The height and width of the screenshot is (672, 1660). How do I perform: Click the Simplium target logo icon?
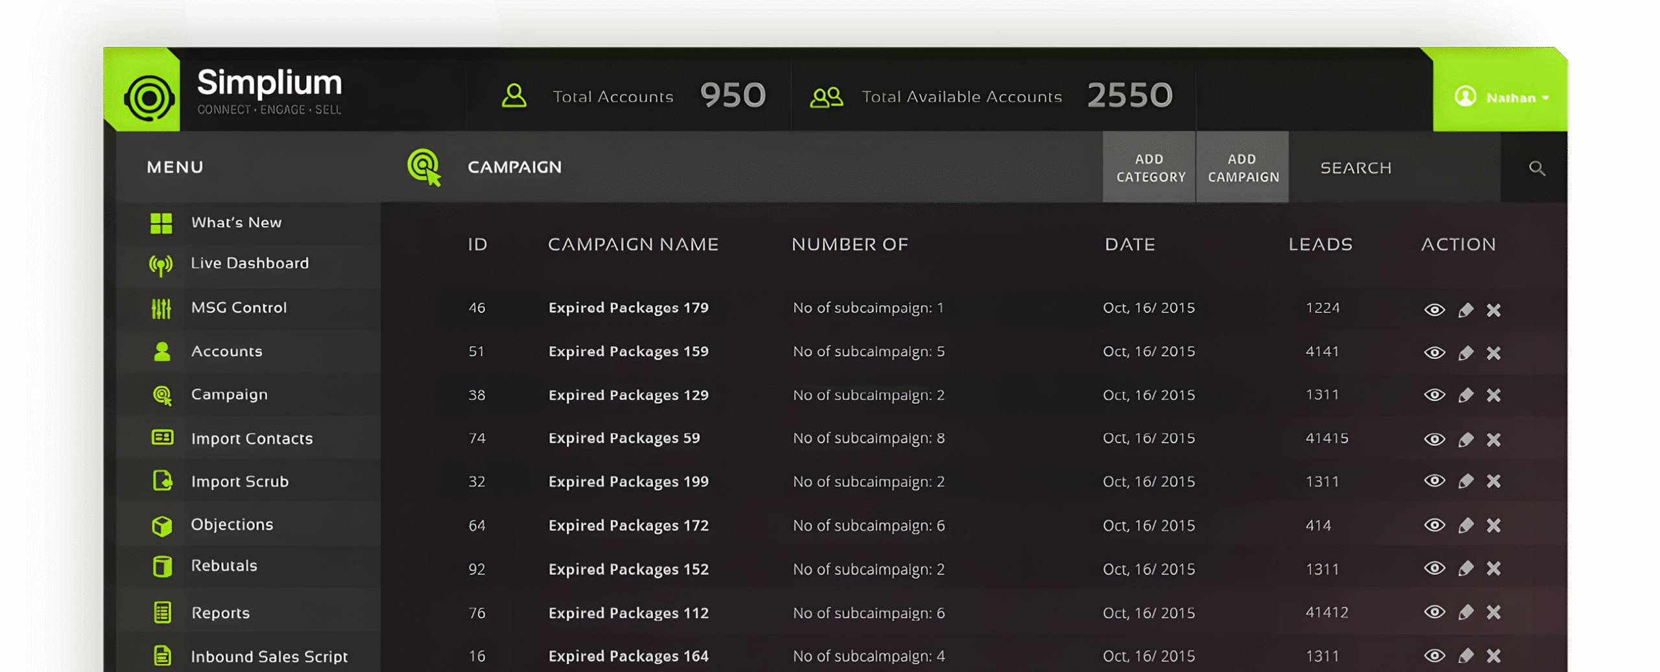pyautogui.click(x=148, y=98)
